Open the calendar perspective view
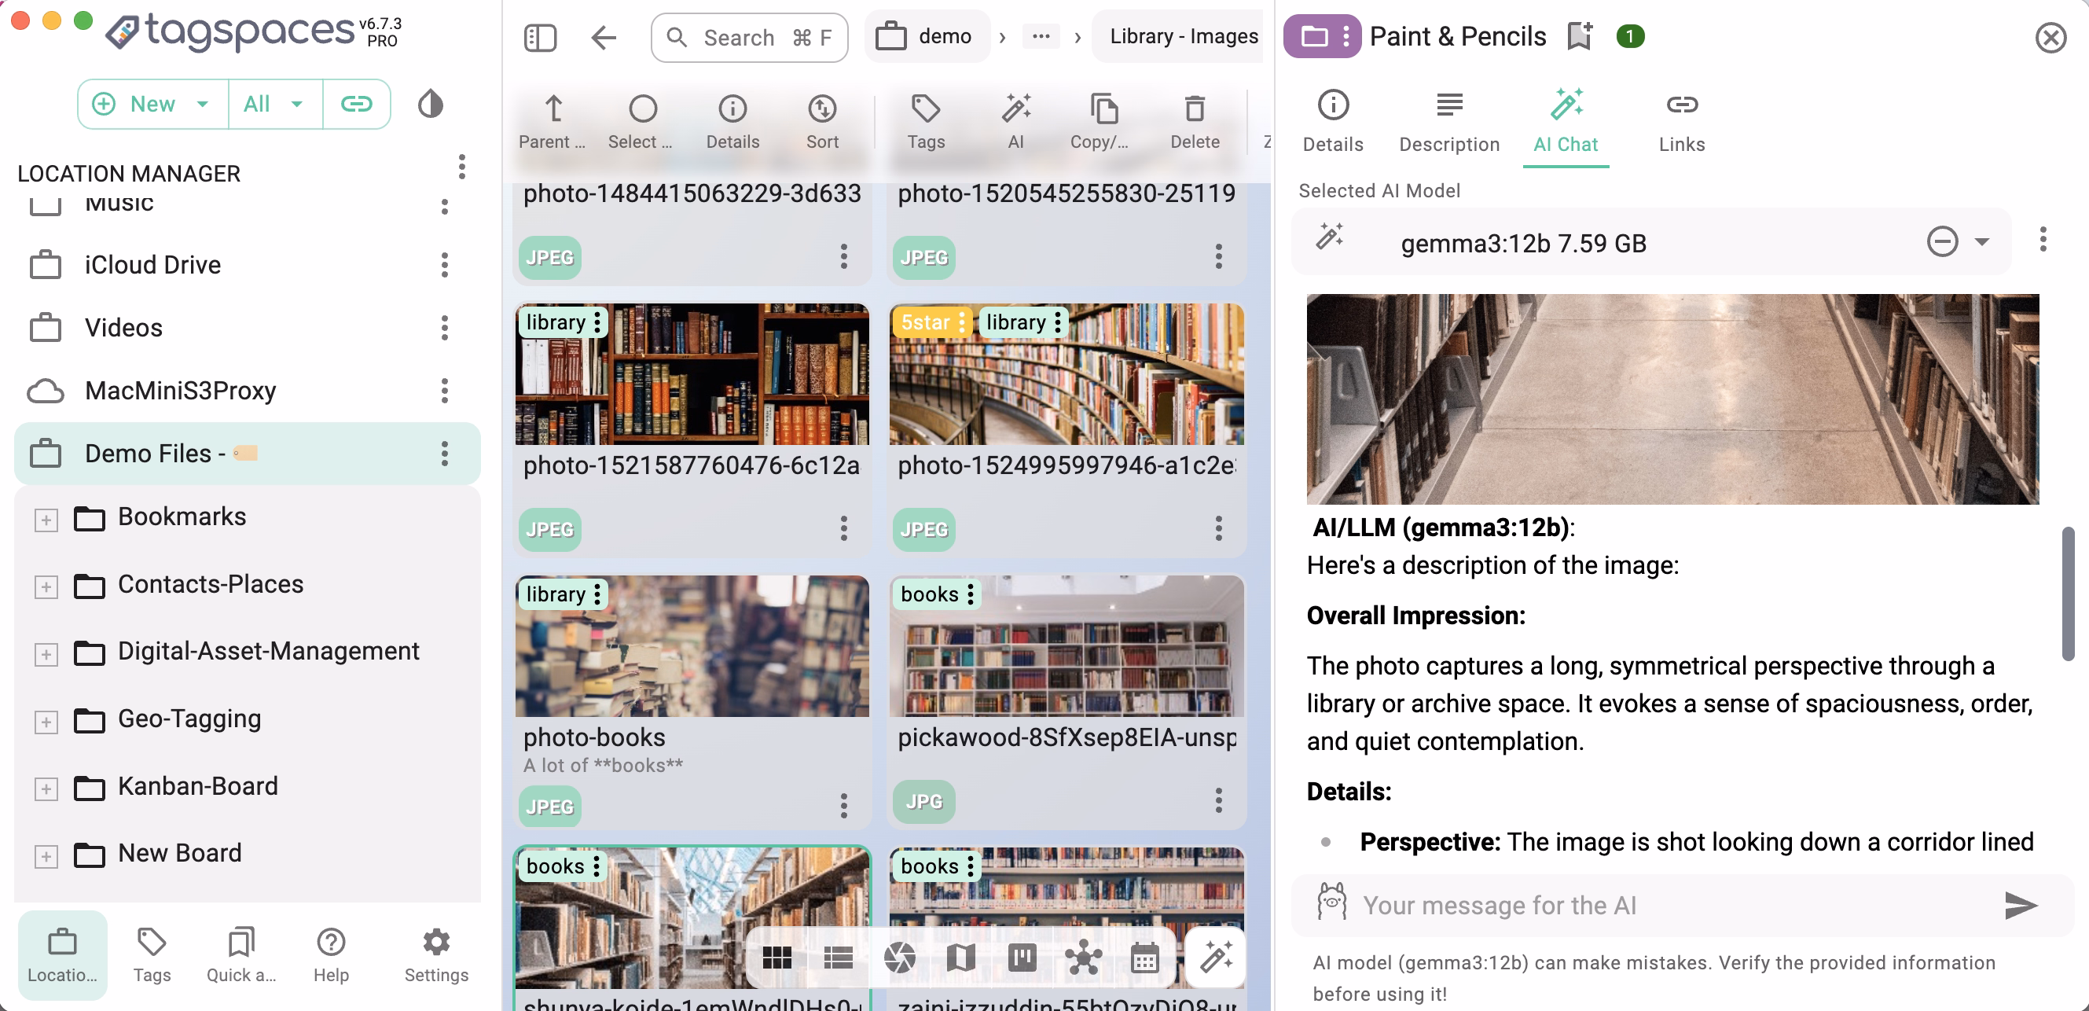Screen dimensions: 2089x1011 point(1144,958)
